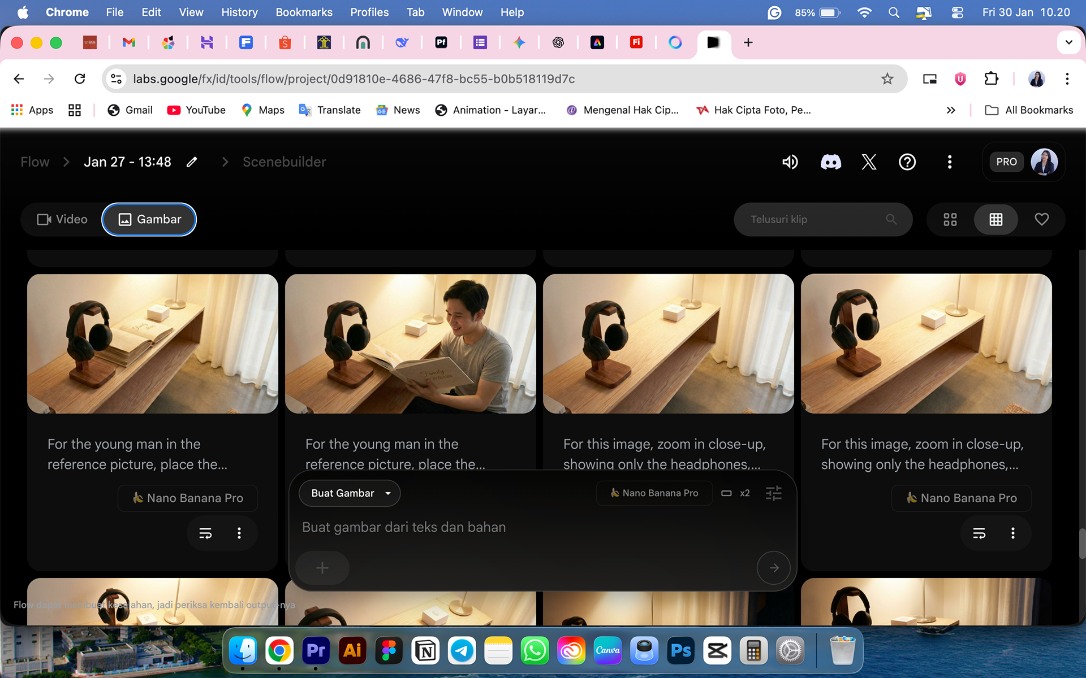1086x678 pixels.
Task: Click the pencil icon to rename project
Action: point(192,162)
